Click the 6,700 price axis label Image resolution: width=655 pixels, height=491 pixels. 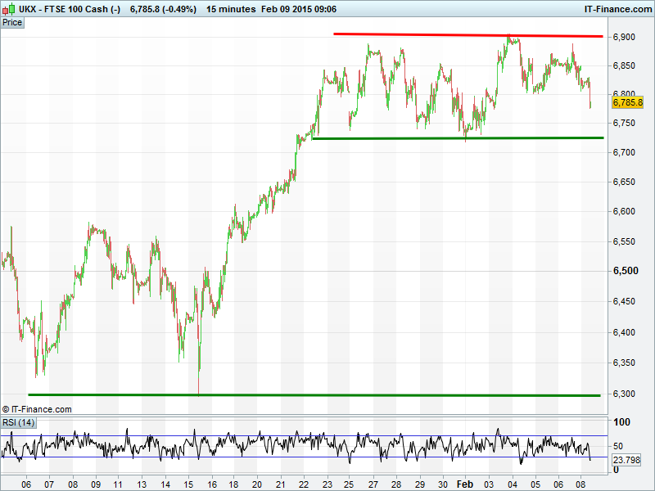[x=624, y=152]
